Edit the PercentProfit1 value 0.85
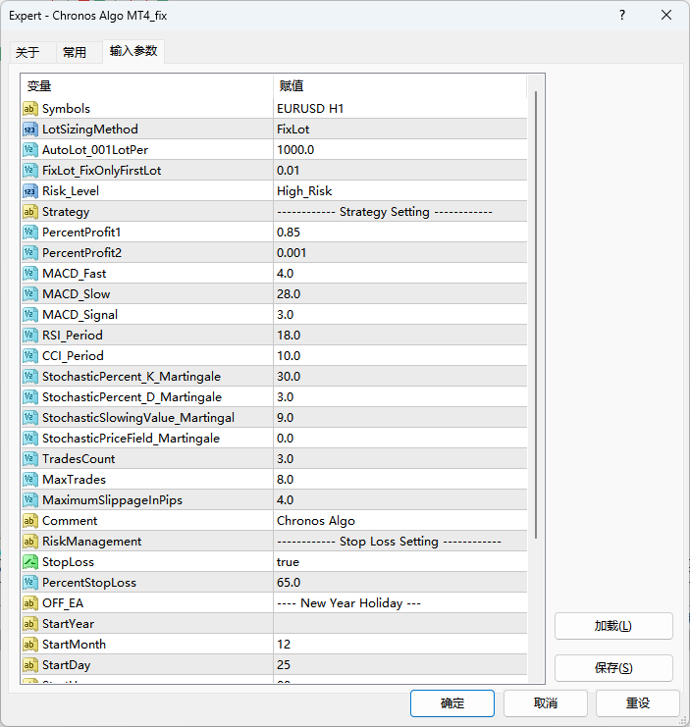Image resolution: width=690 pixels, height=727 pixels. click(x=400, y=233)
